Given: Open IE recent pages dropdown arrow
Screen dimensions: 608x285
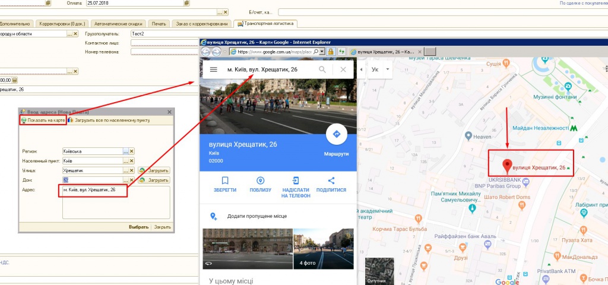Looking at the screenshot, I should [x=224, y=52].
